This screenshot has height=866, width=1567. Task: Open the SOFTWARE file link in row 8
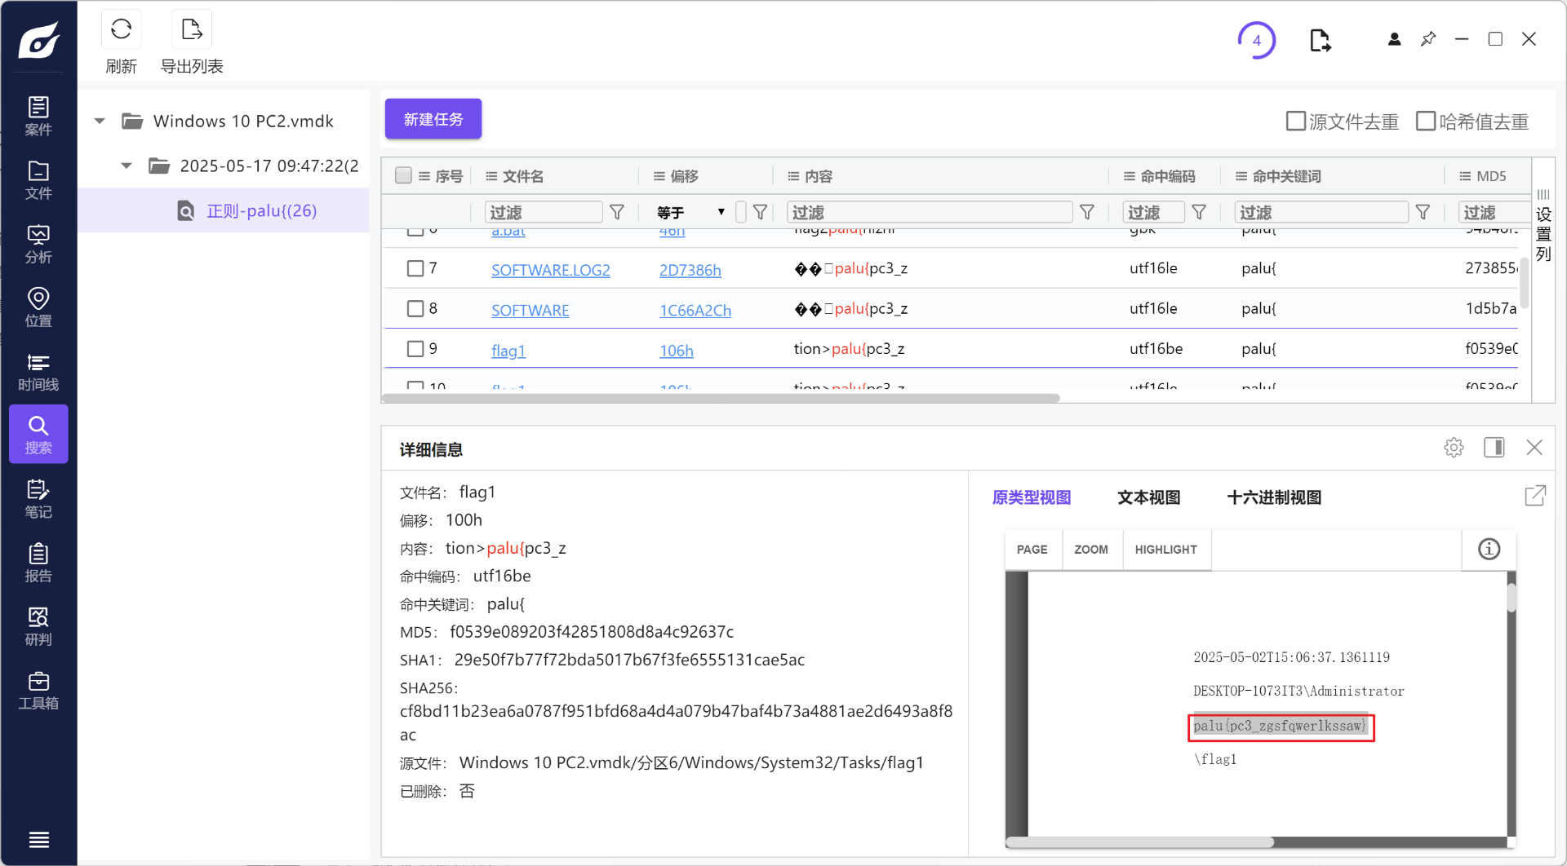530,310
